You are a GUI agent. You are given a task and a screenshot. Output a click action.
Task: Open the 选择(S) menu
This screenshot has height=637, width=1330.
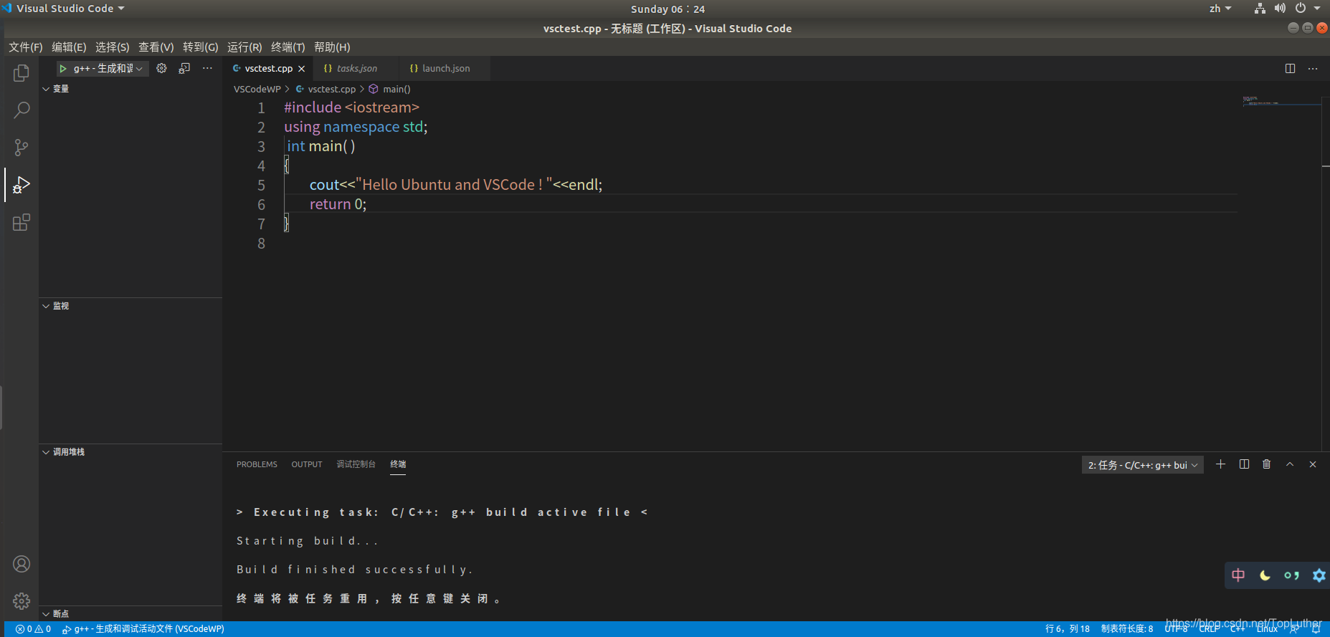(113, 47)
